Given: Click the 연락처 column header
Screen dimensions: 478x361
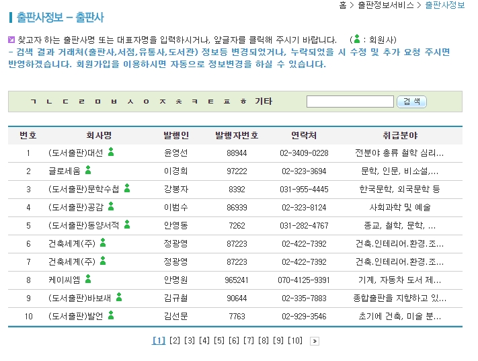Looking at the screenshot, I should pos(304,135).
